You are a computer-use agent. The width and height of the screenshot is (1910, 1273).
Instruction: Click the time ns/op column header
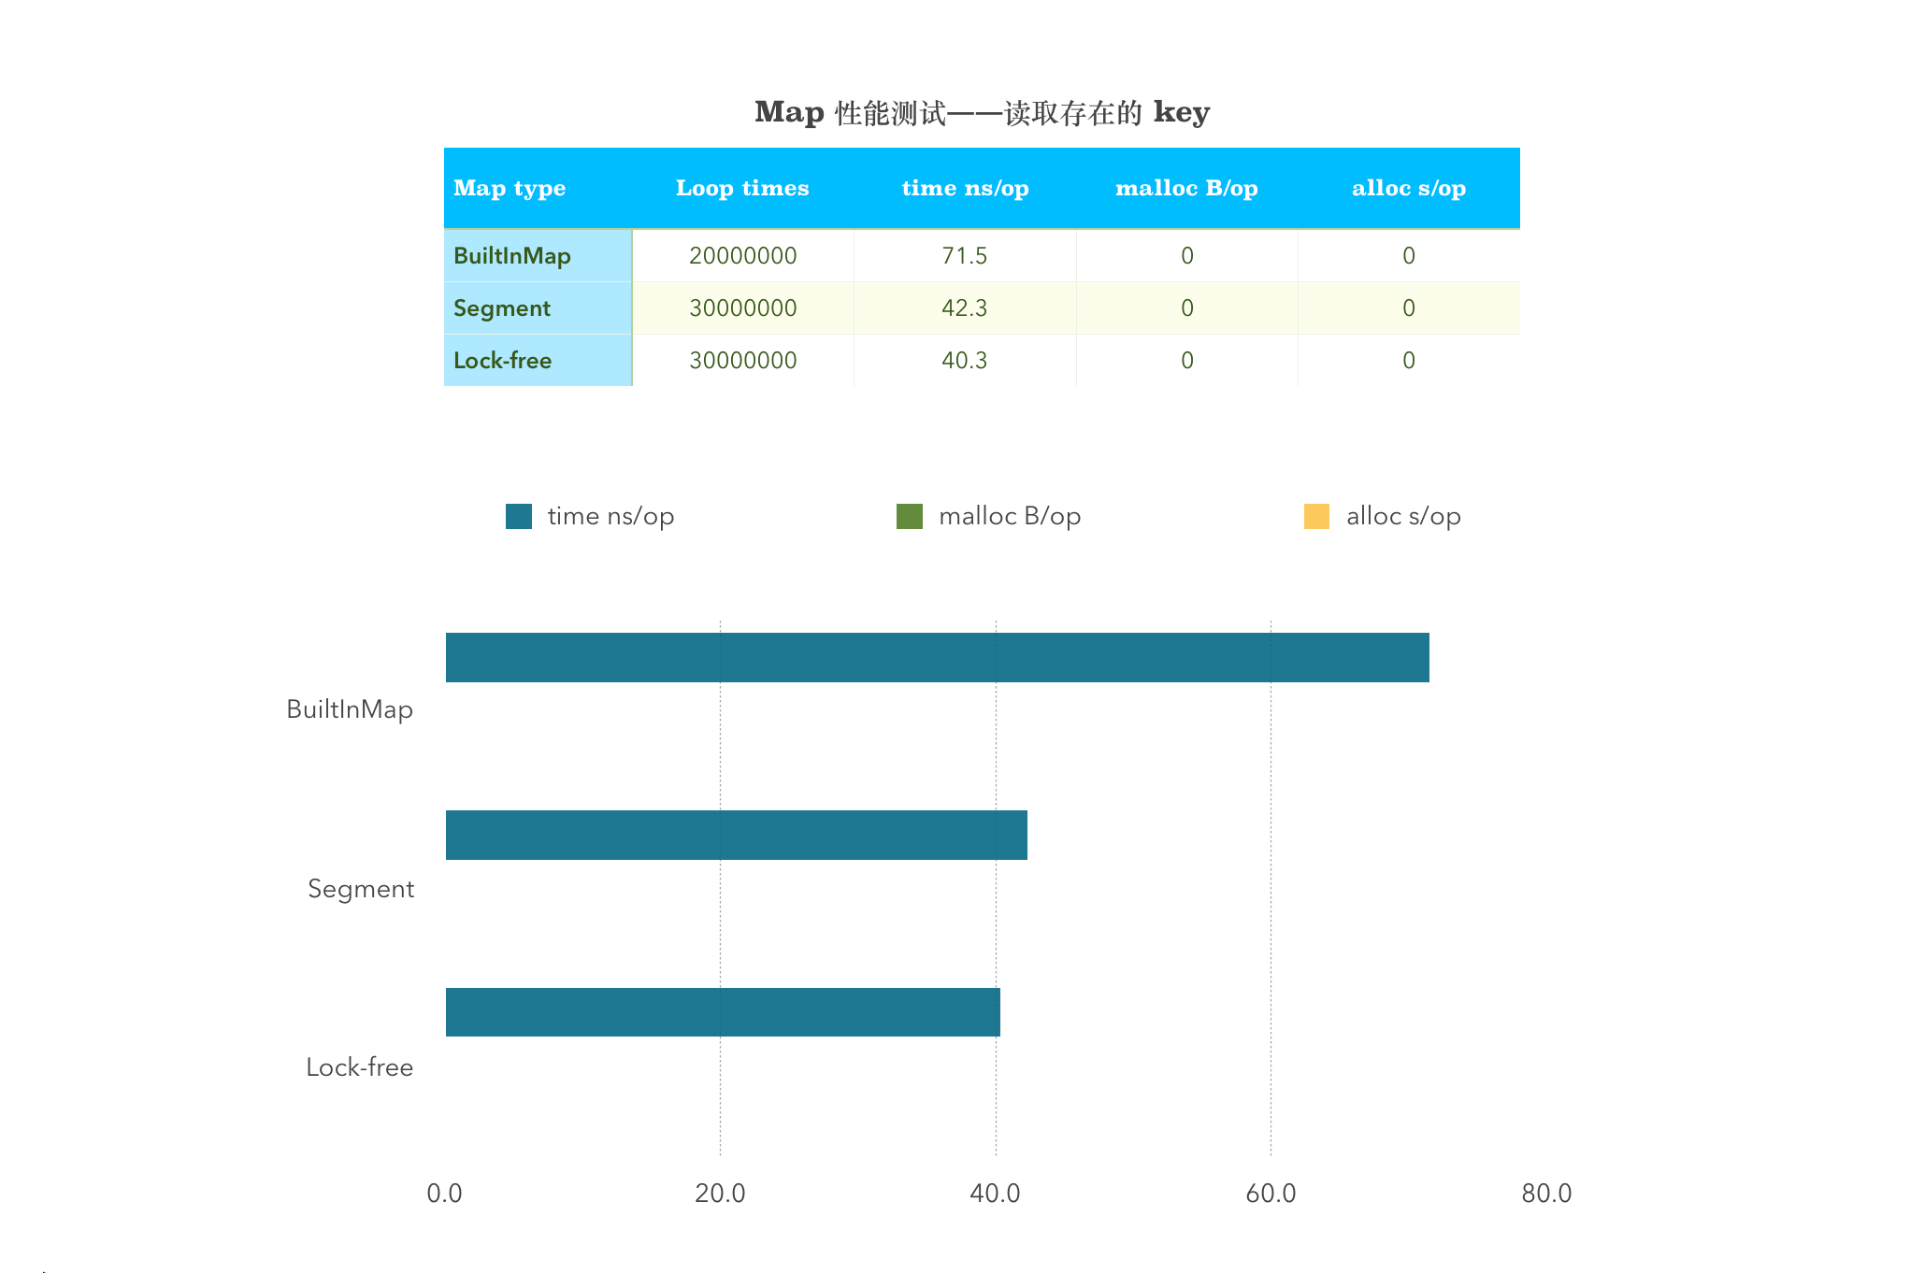[x=965, y=188]
